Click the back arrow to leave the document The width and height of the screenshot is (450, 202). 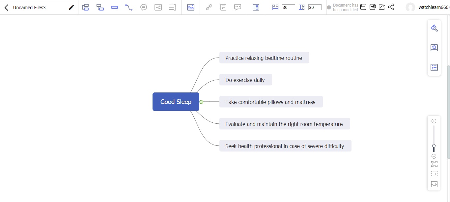[x=7, y=8]
